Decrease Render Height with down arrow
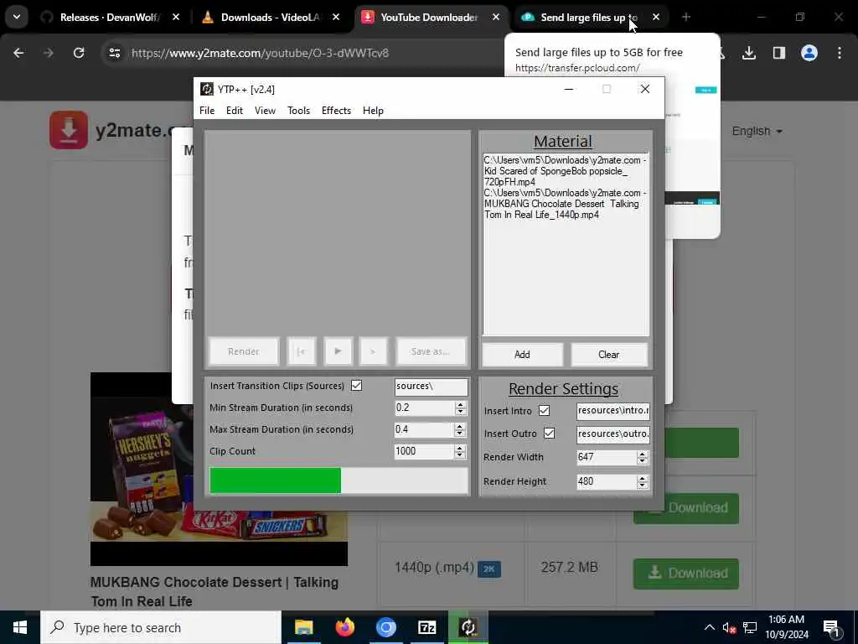This screenshot has height=644, width=858. [643, 486]
